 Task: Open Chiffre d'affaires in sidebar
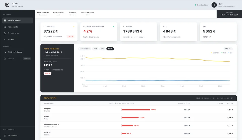(x=17, y=52)
